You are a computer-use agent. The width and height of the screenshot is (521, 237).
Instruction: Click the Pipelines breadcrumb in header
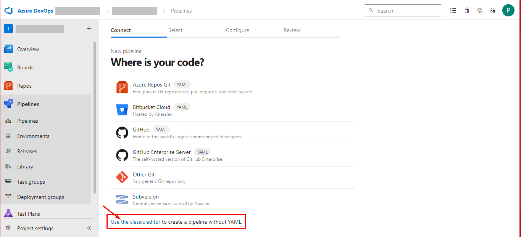click(181, 11)
